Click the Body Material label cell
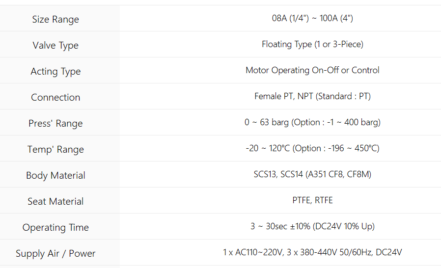Screen dimensions: 441x268 (x=55, y=176)
